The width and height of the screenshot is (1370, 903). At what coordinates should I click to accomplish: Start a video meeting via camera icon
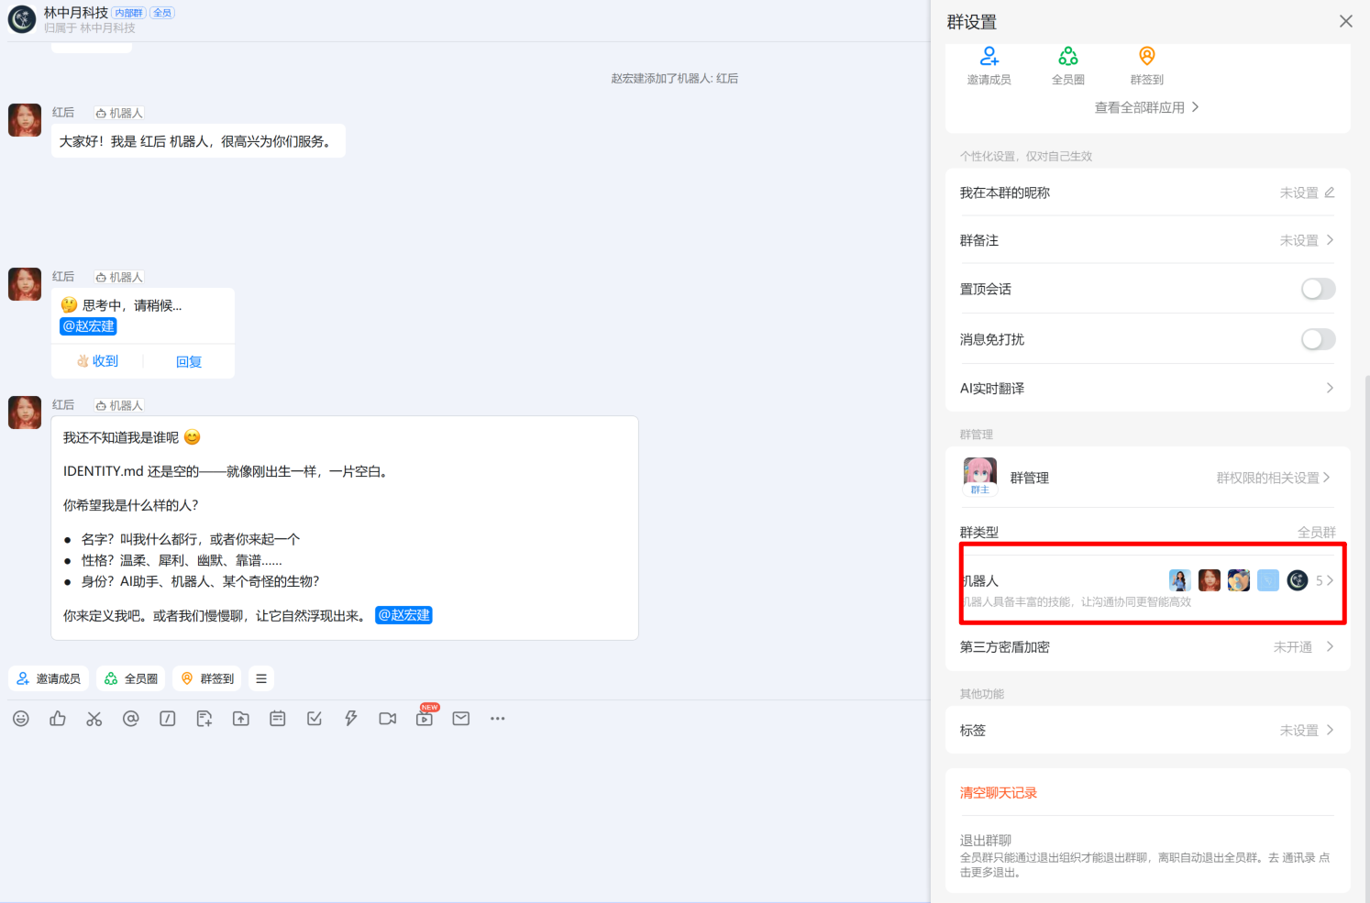click(388, 719)
